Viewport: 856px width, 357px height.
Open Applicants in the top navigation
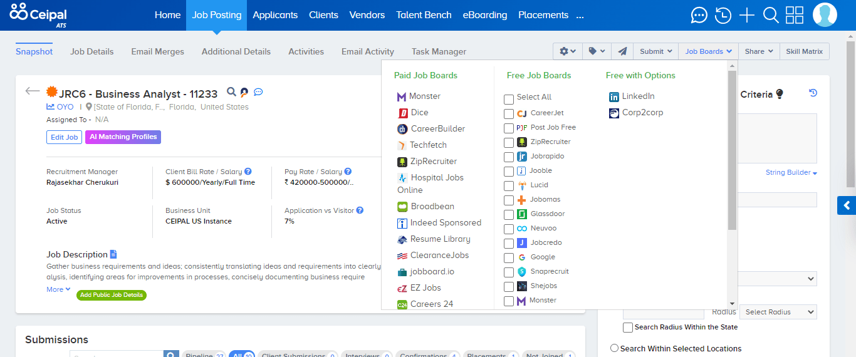(x=275, y=15)
